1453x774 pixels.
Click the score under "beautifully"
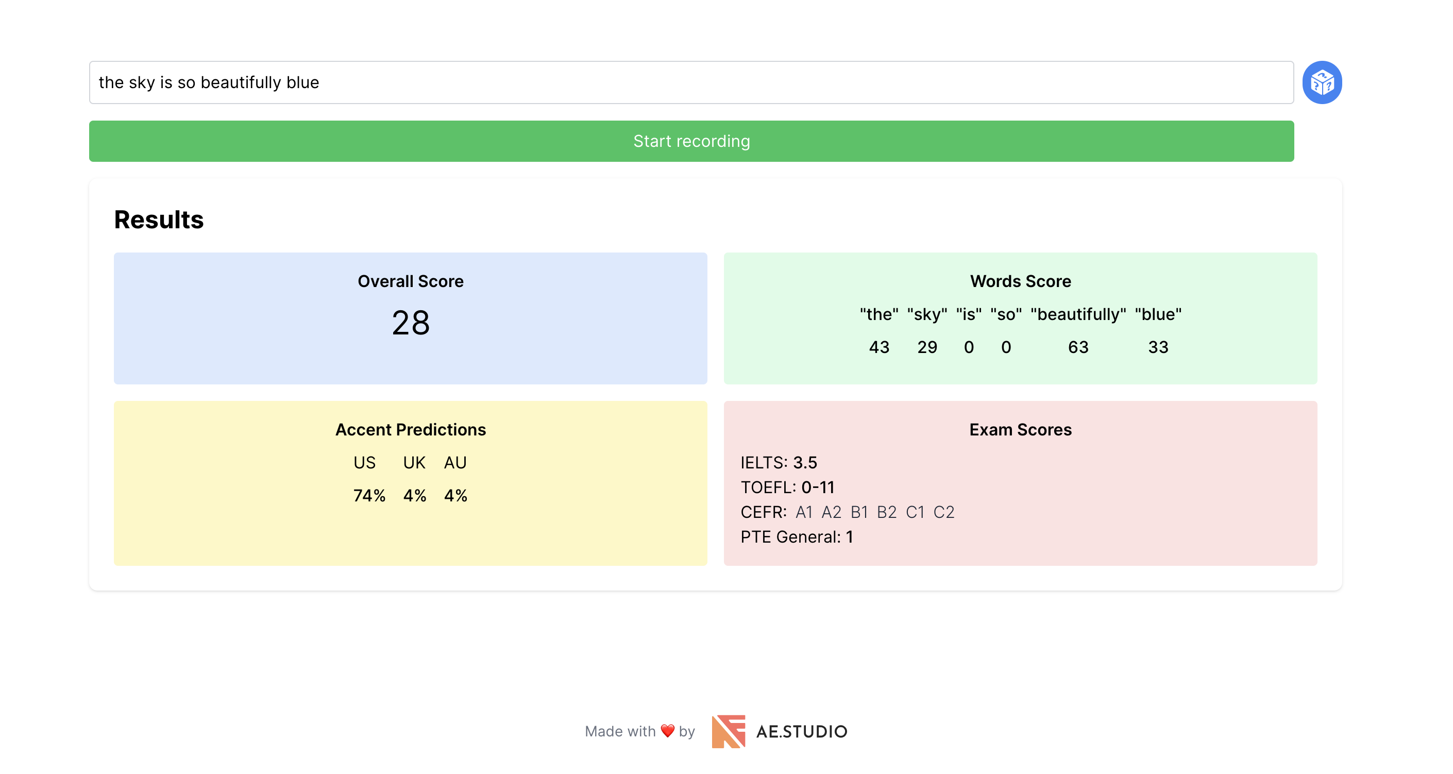click(1078, 347)
